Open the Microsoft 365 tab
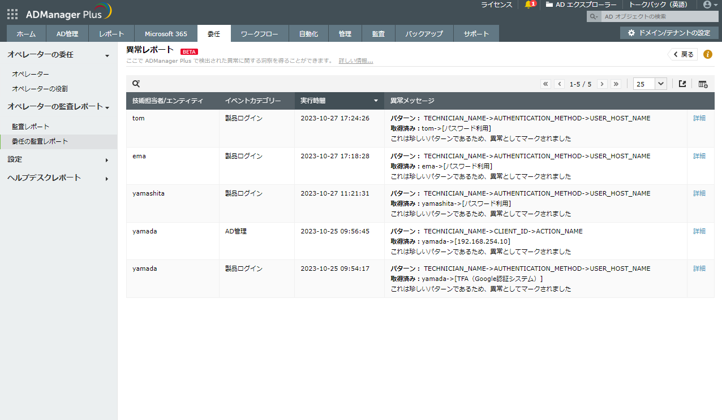The image size is (722, 420). coord(165,34)
